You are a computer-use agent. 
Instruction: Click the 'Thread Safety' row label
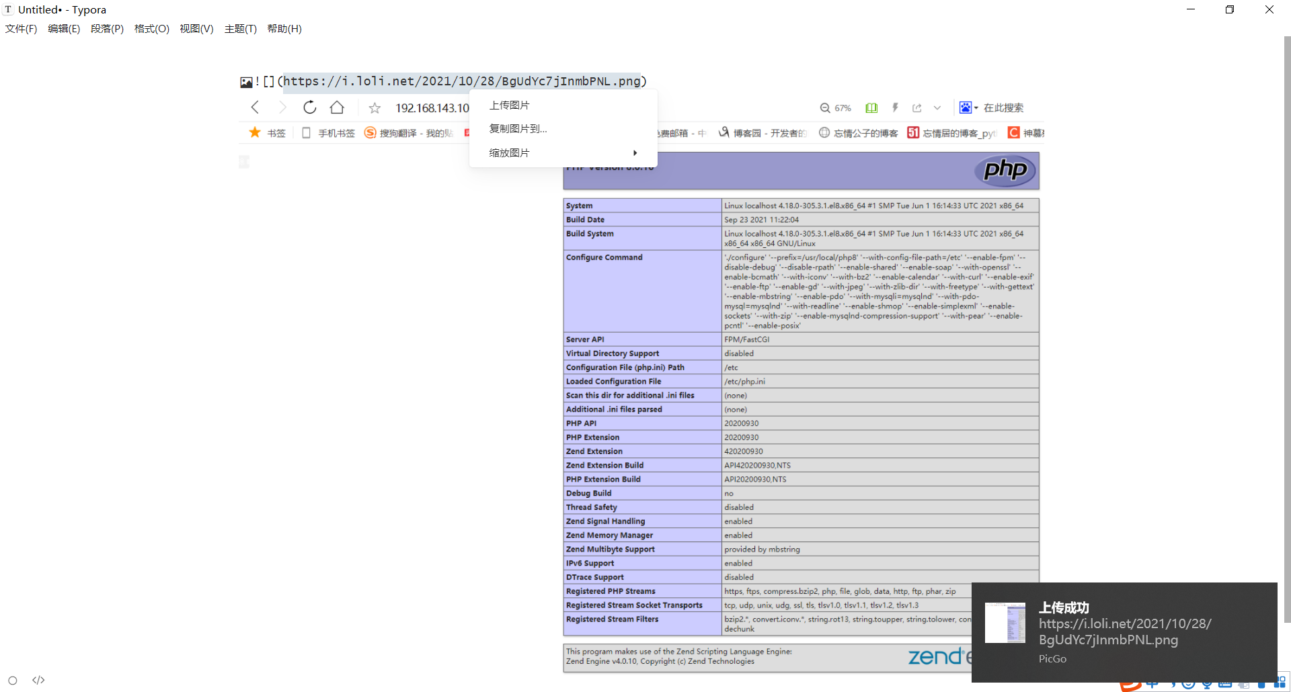coord(592,507)
